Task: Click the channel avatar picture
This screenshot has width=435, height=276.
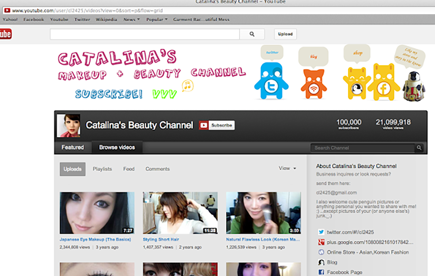Action: coord(69,125)
